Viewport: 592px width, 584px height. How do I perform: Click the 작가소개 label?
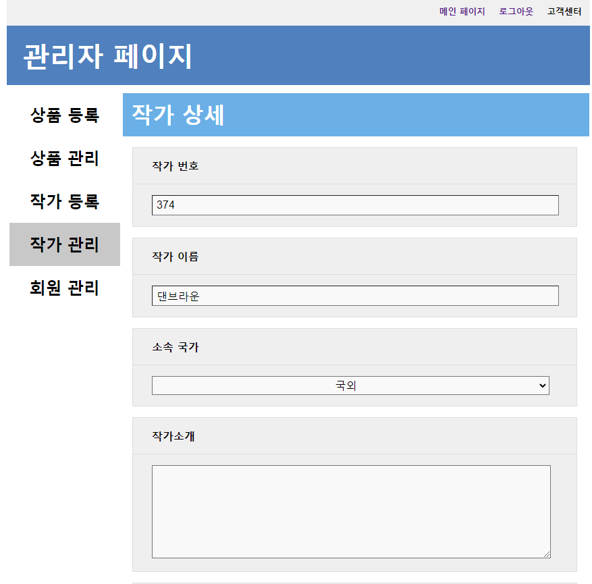click(173, 436)
